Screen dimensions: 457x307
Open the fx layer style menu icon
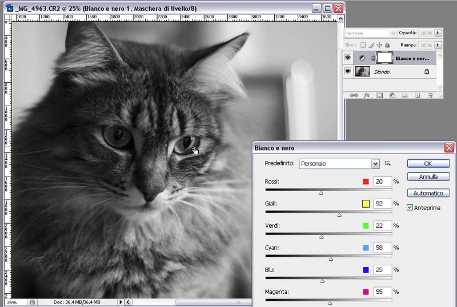pos(367,95)
